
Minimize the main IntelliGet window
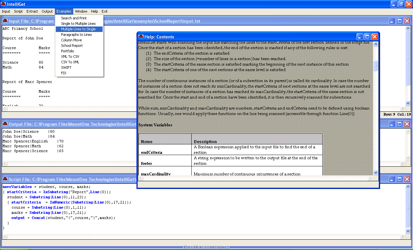[394, 4]
